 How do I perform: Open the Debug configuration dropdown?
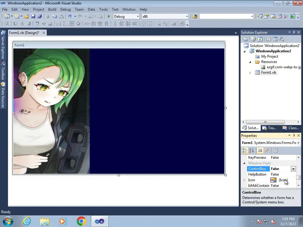tap(138, 17)
